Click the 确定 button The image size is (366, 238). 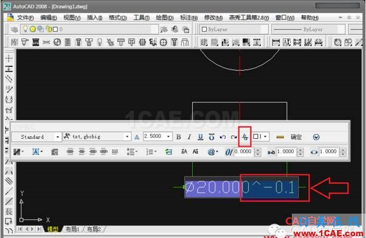[x=296, y=137]
